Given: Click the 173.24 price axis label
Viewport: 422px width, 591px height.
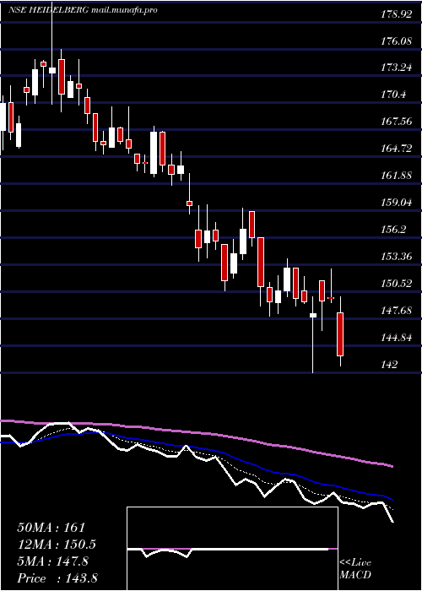Looking at the screenshot, I should (x=396, y=68).
